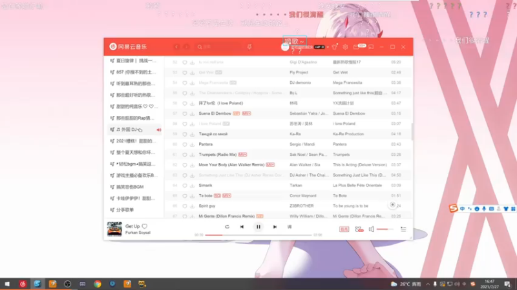Open the NetEase Cloud Music logo home
Screen dimensions: 517x290
(128, 46)
